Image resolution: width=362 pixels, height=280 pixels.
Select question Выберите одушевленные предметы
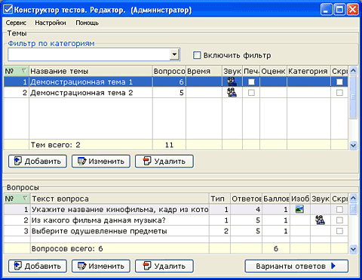click(x=176, y=231)
